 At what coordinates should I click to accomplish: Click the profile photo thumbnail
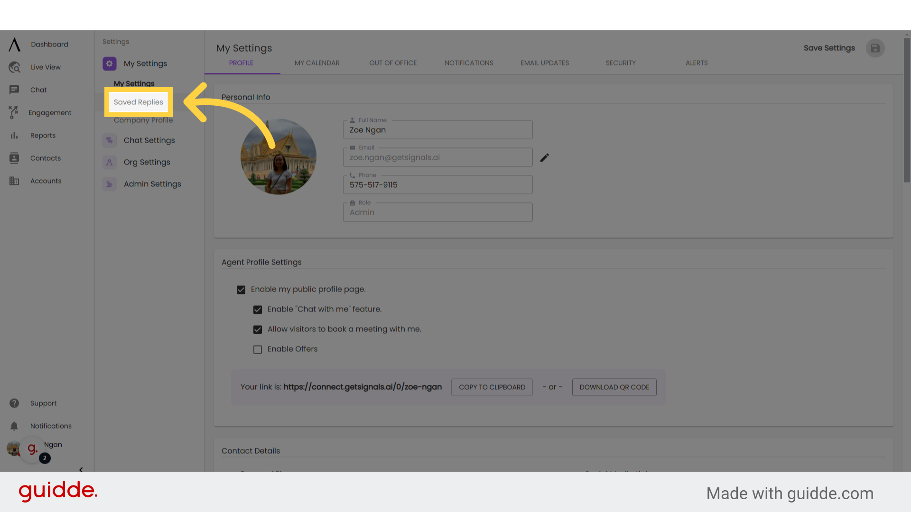[279, 156]
